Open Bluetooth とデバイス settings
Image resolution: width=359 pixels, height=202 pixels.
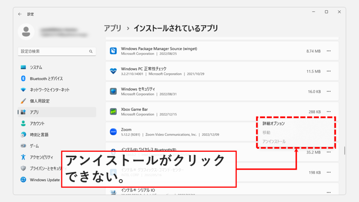(57, 79)
